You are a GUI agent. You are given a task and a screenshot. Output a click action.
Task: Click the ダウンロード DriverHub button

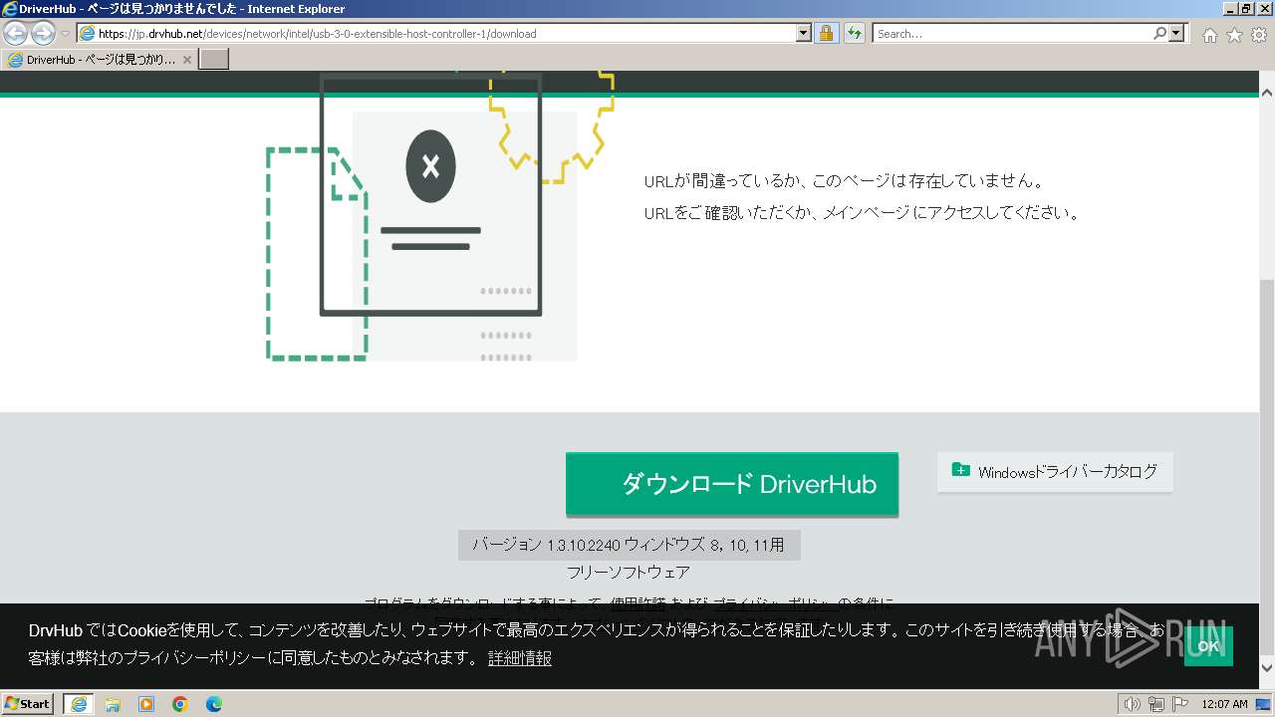click(732, 484)
